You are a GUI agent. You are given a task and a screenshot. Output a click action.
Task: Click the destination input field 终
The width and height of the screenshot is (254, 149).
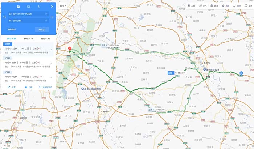(x=28, y=21)
